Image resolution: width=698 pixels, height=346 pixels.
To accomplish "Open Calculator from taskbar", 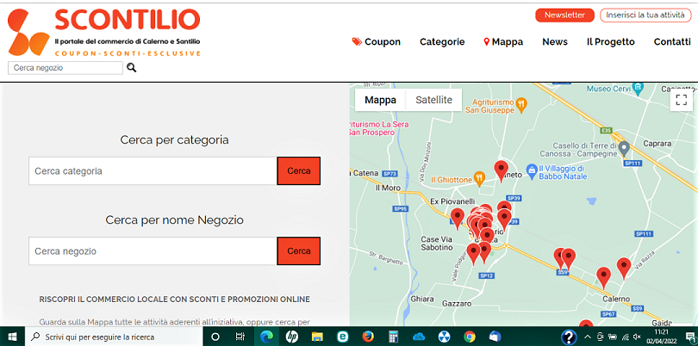I will 393,337.
